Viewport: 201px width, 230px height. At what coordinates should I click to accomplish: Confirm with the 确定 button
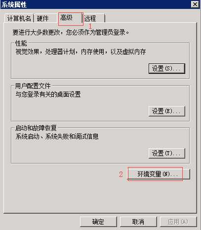point(98,222)
